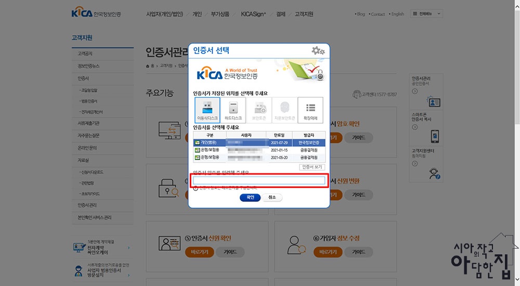The width and height of the screenshot is (520, 286).
Task: Open 고객지원센터 원격지원 quick link arrow
Action: click(415, 164)
